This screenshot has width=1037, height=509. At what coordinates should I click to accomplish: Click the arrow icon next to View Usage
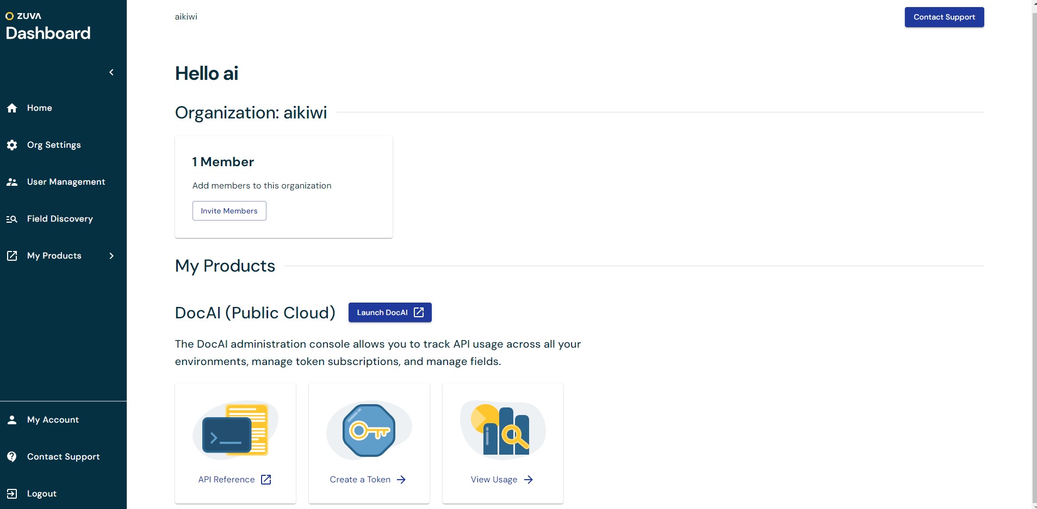529,480
